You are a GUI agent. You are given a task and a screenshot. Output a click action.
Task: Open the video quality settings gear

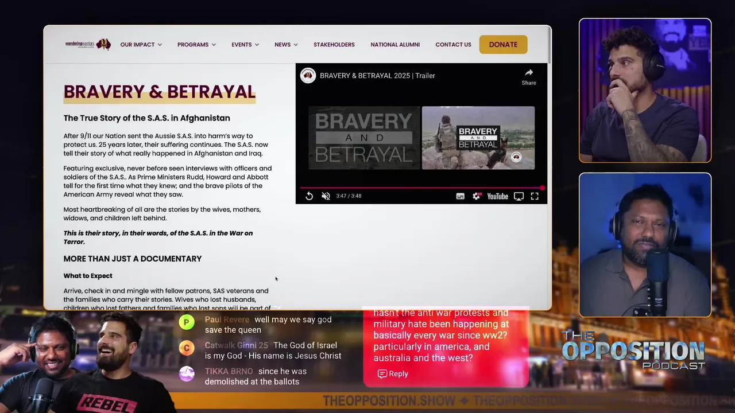pyautogui.click(x=476, y=196)
